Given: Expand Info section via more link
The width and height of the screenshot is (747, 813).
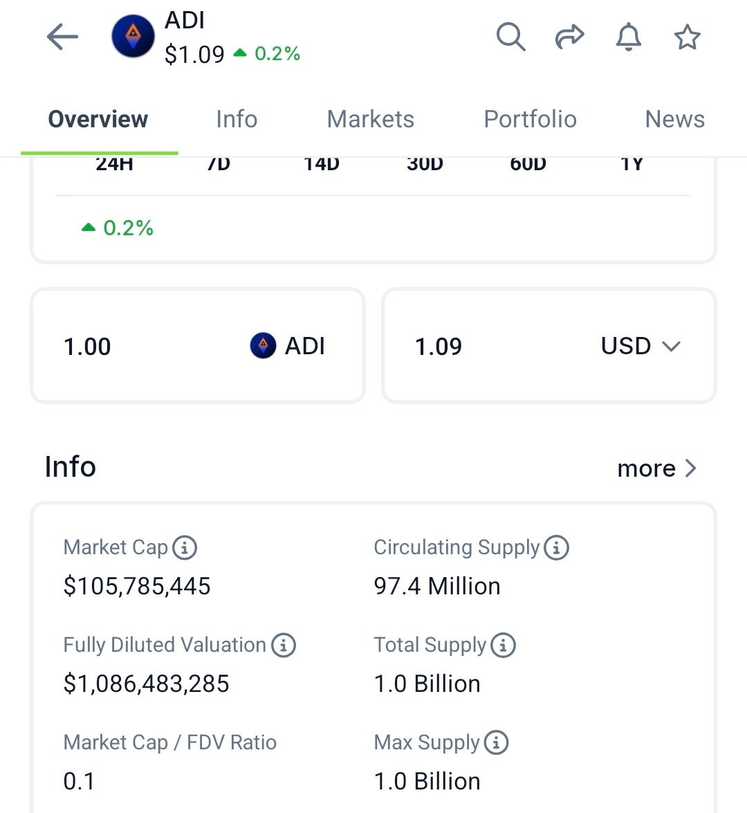Looking at the screenshot, I should (656, 468).
